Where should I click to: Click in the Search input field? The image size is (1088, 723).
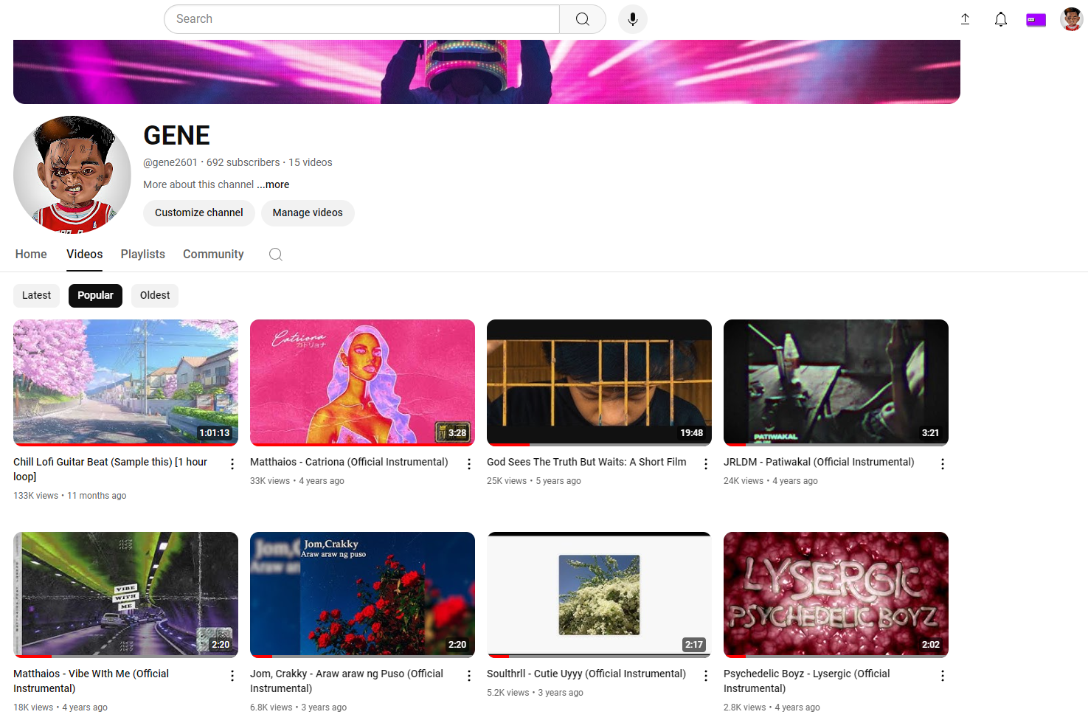coord(361,19)
